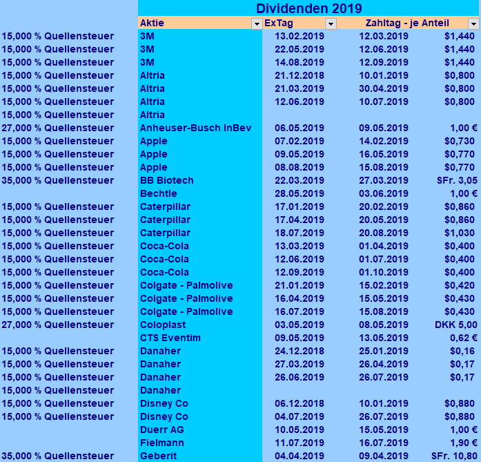Click ExTag 21.12.2018 in Altria row

click(x=299, y=75)
